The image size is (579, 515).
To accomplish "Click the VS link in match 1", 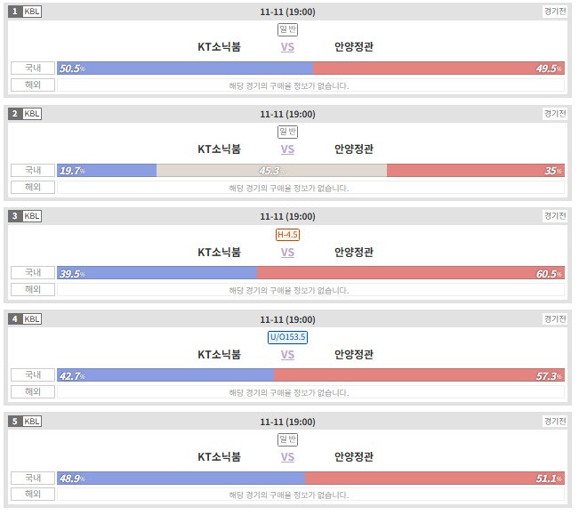I will 287,47.
